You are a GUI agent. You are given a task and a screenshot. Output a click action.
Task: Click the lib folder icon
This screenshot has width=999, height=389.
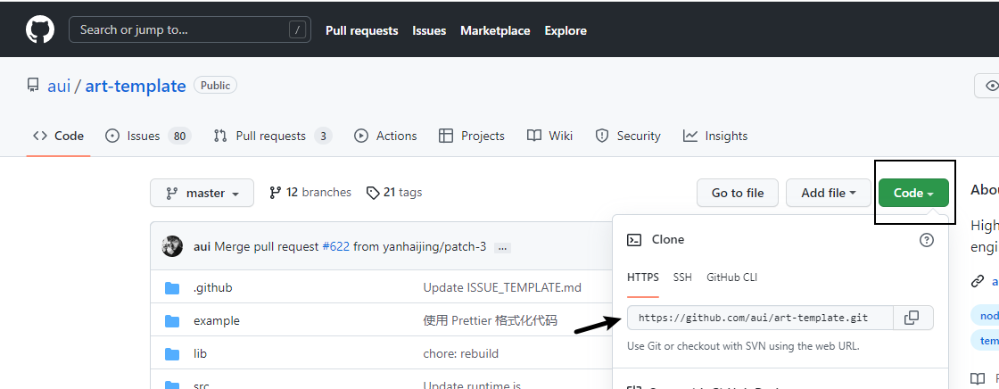172,354
